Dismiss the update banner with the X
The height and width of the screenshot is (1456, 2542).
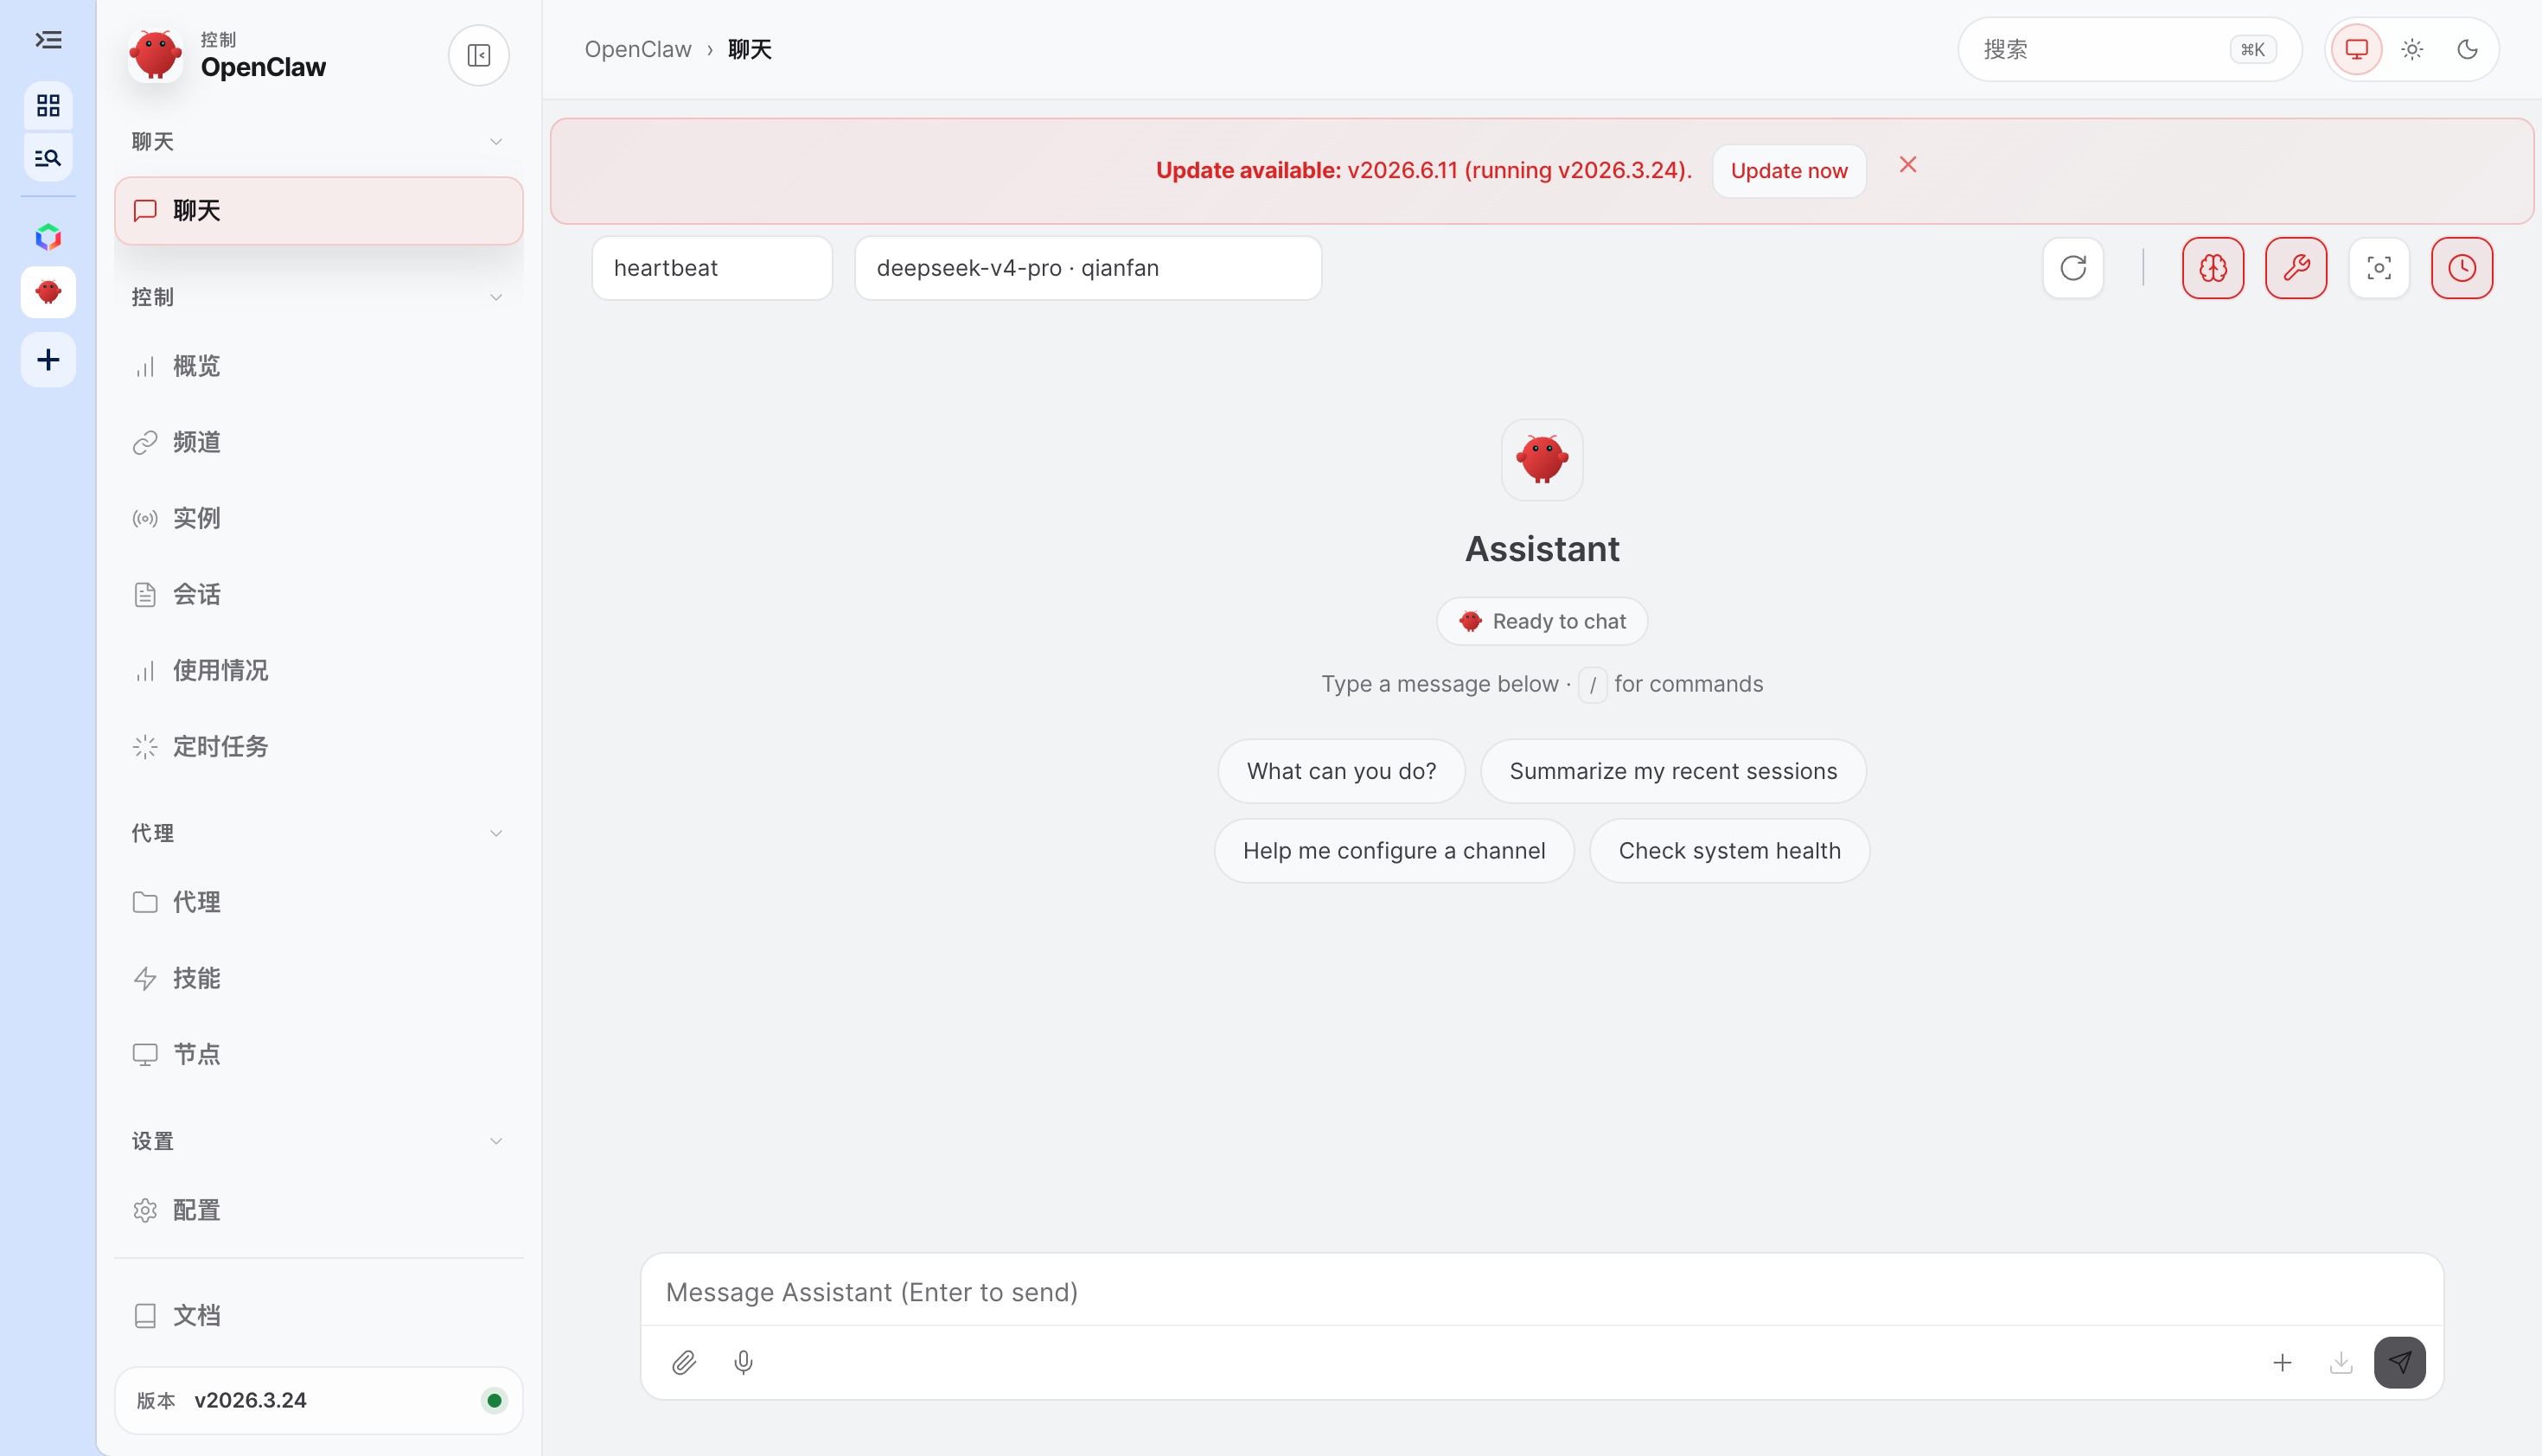pyautogui.click(x=1908, y=165)
